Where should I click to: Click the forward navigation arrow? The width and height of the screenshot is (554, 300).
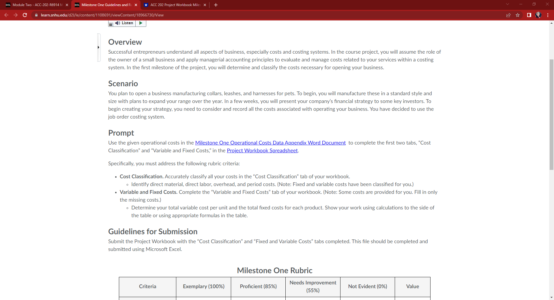tap(16, 15)
